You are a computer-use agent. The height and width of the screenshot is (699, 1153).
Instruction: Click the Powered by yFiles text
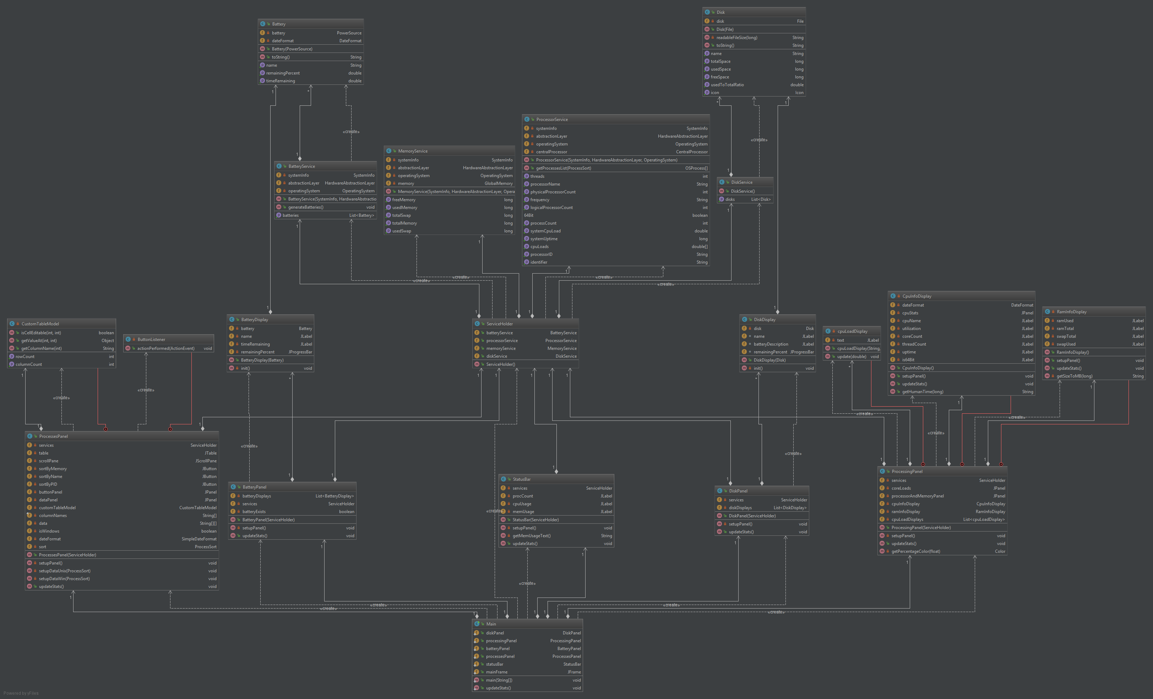point(21,693)
